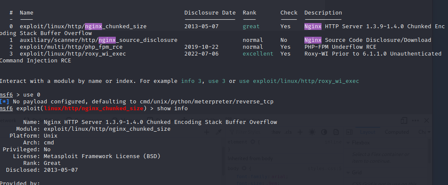Click the font-family arial declaration
The width and height of the screenshot is (448, 185).
(262, 176)
